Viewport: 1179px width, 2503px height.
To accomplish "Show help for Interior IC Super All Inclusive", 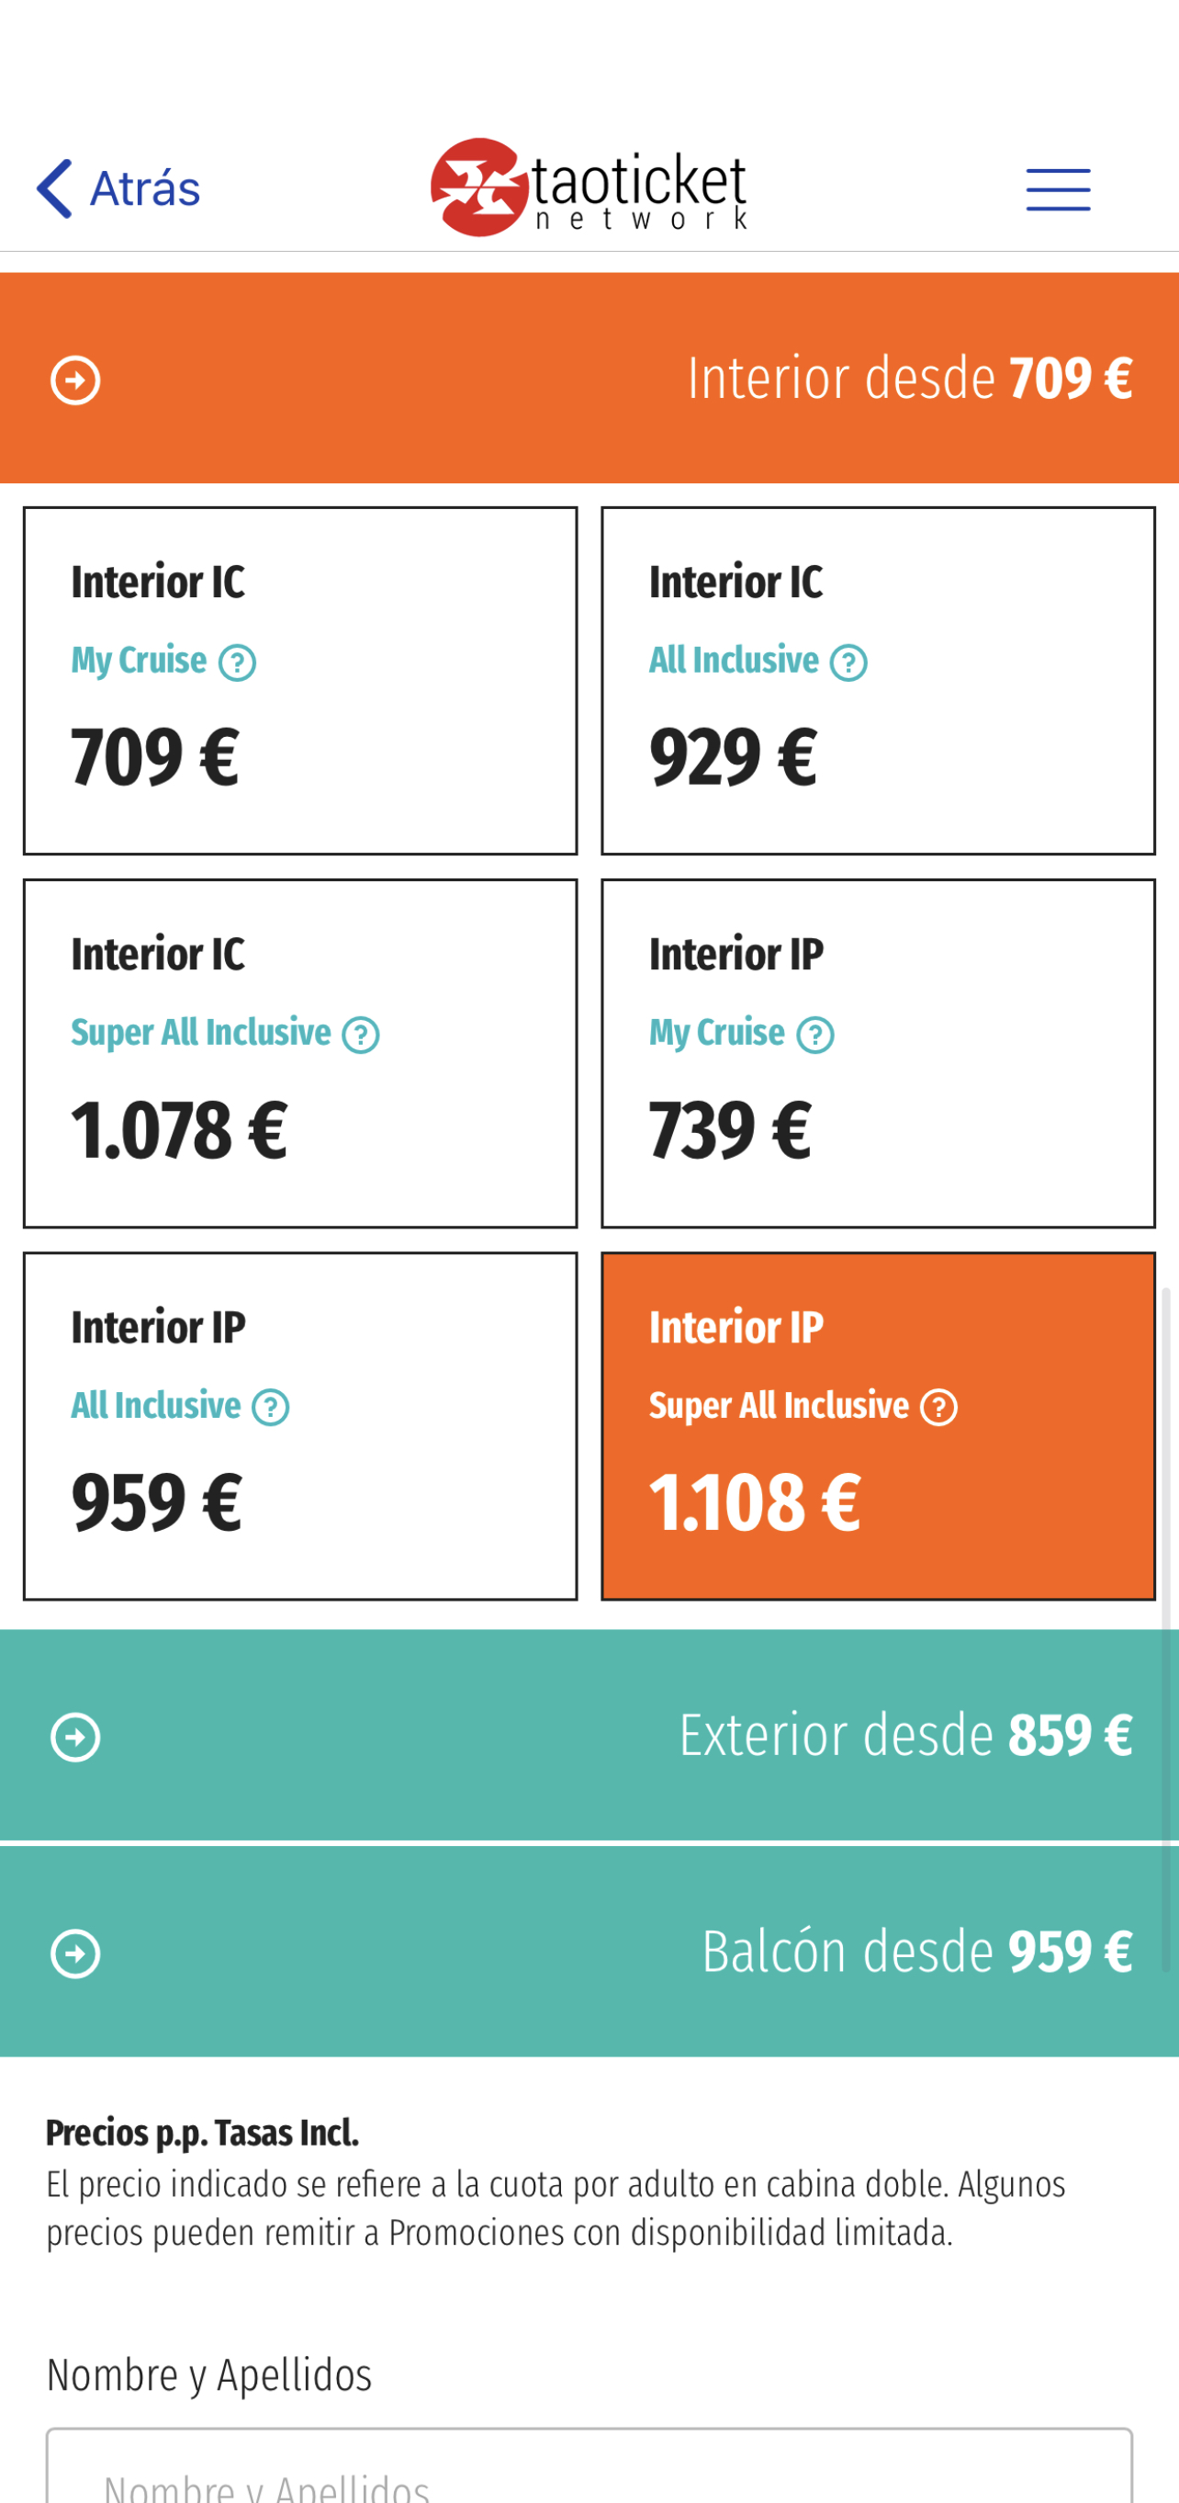I will (x=360, y=1035).
